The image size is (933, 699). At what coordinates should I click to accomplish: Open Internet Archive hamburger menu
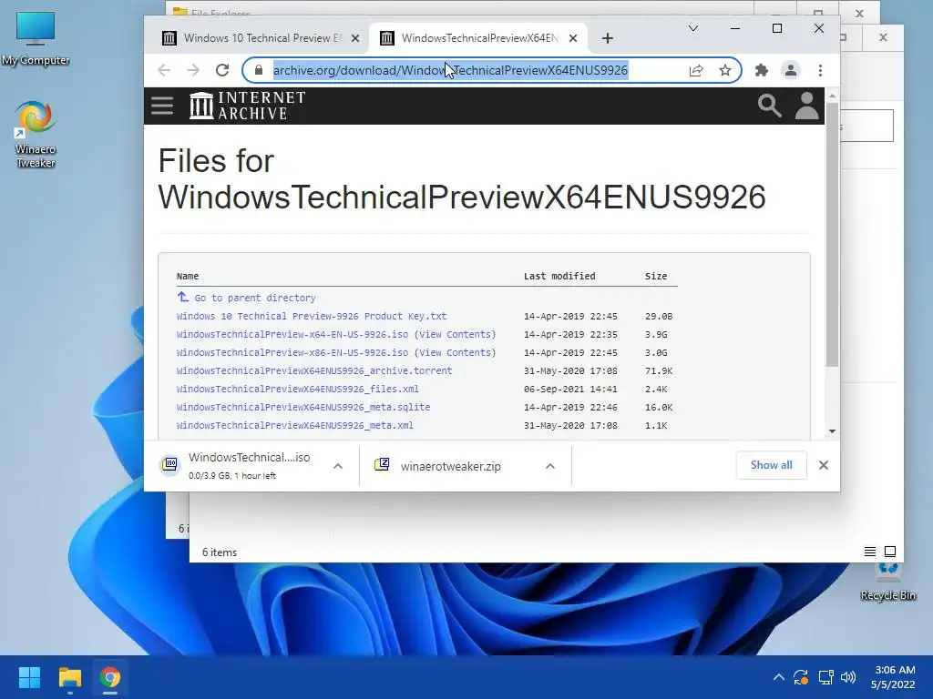162,106
